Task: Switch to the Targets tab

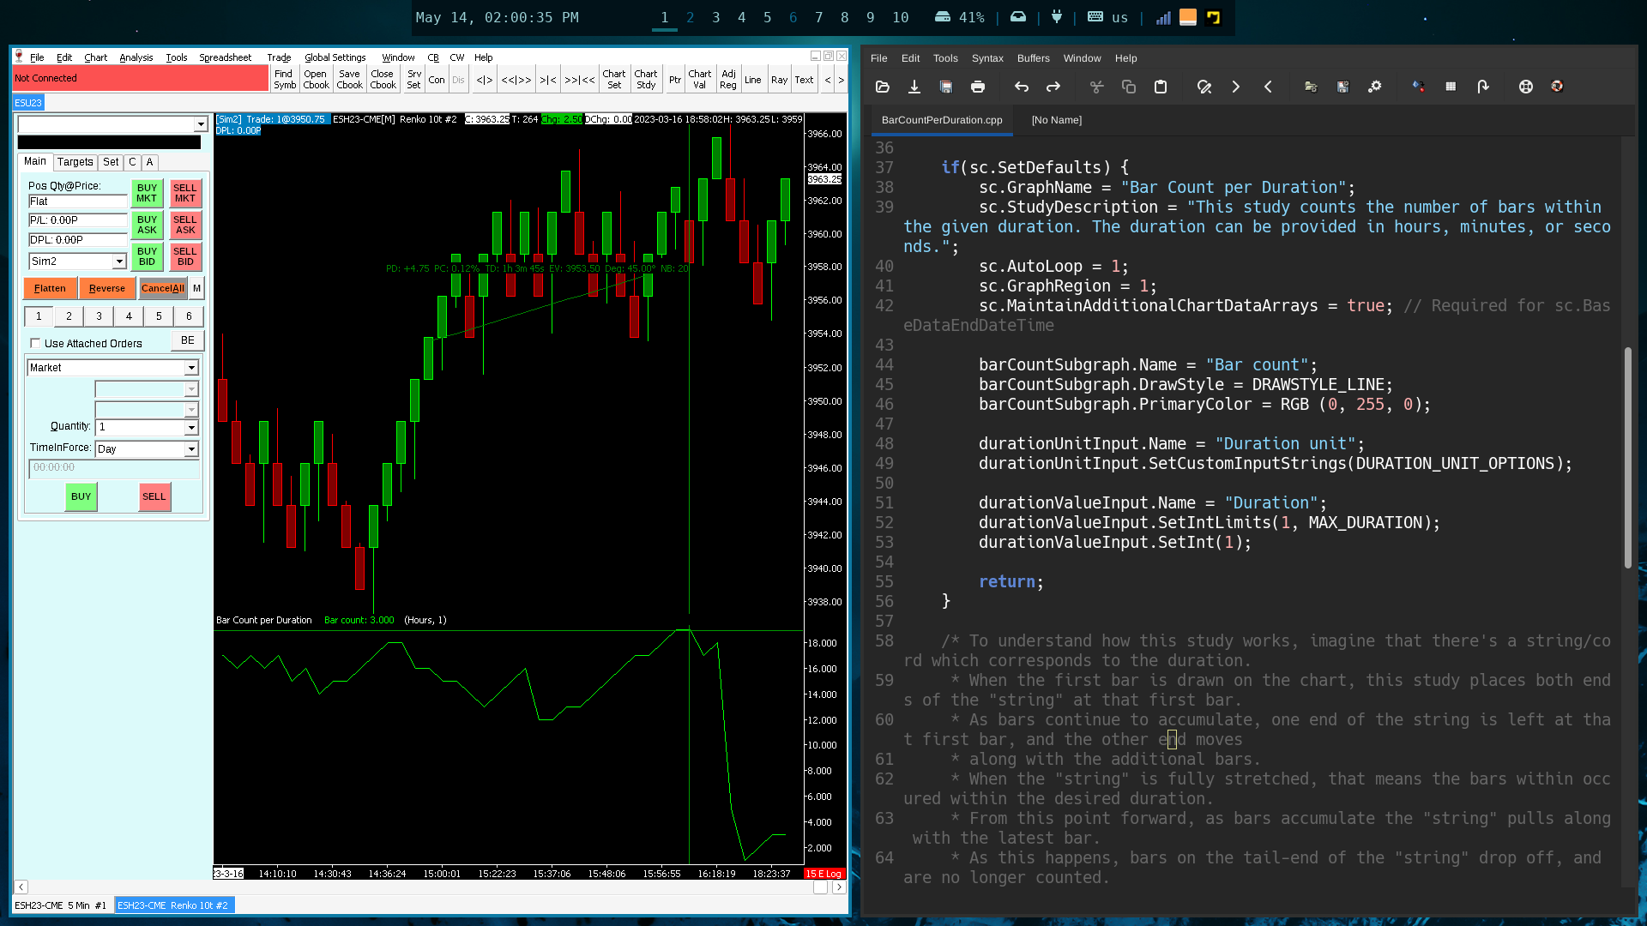Action: [x=75, y=162]
